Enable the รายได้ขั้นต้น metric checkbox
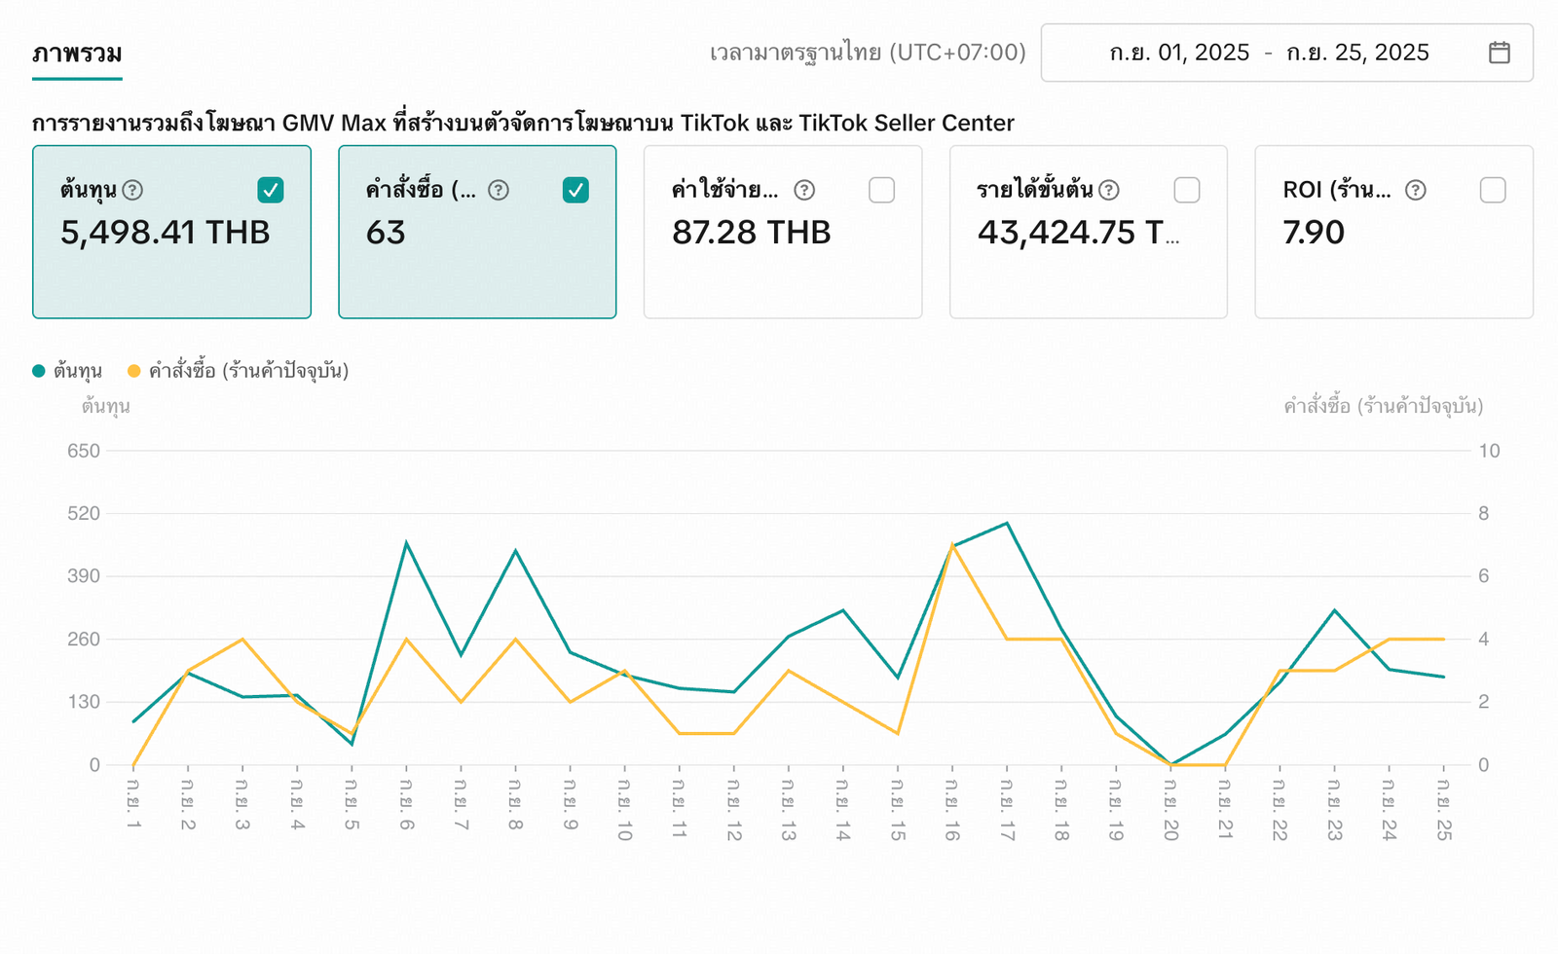 coord(1186,190)
